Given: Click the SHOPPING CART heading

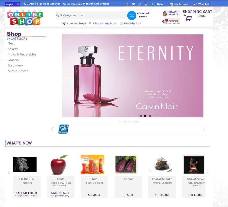Looking at the screenshot, I should (x=197, y=12).
